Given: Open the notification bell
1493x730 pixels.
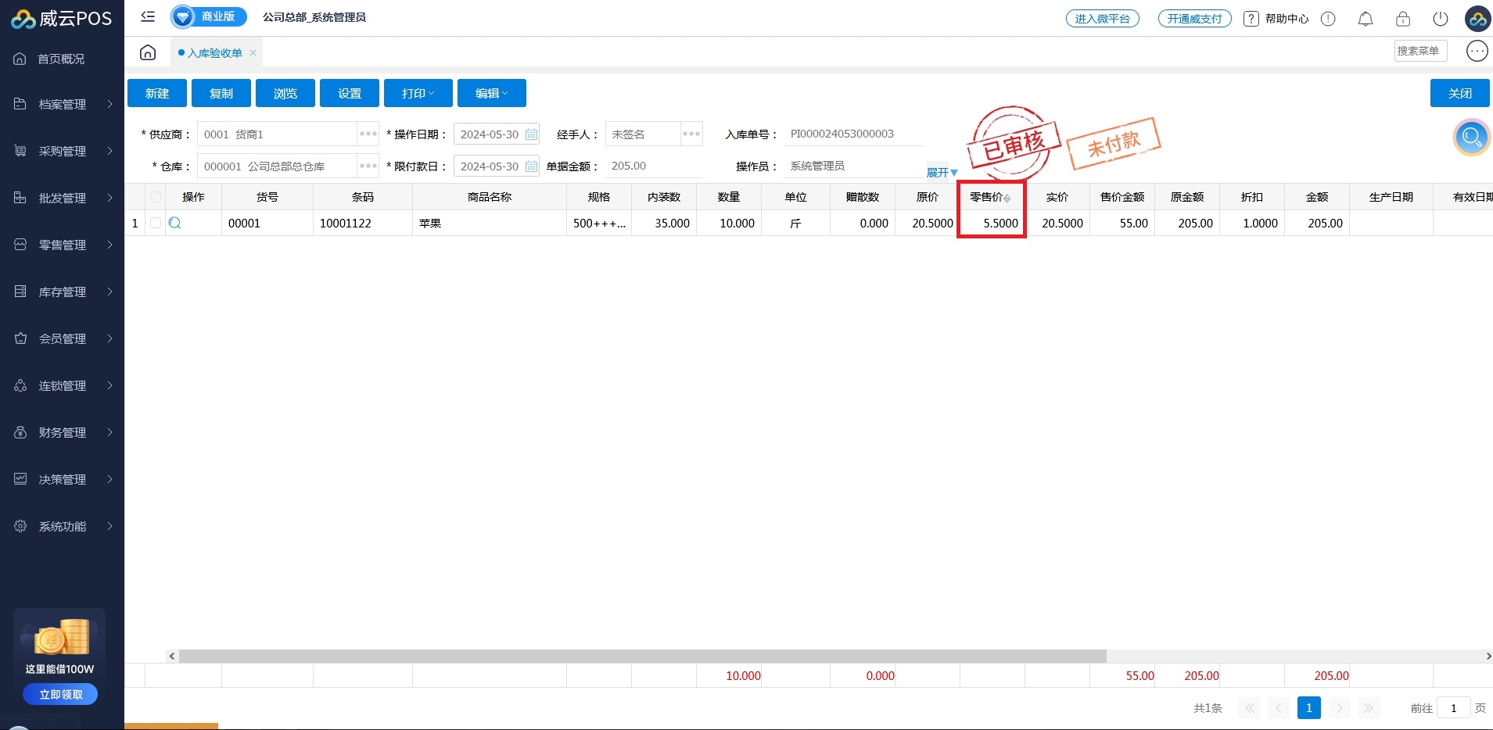Looking at the screenshot, I should [x=1365, y=19].
